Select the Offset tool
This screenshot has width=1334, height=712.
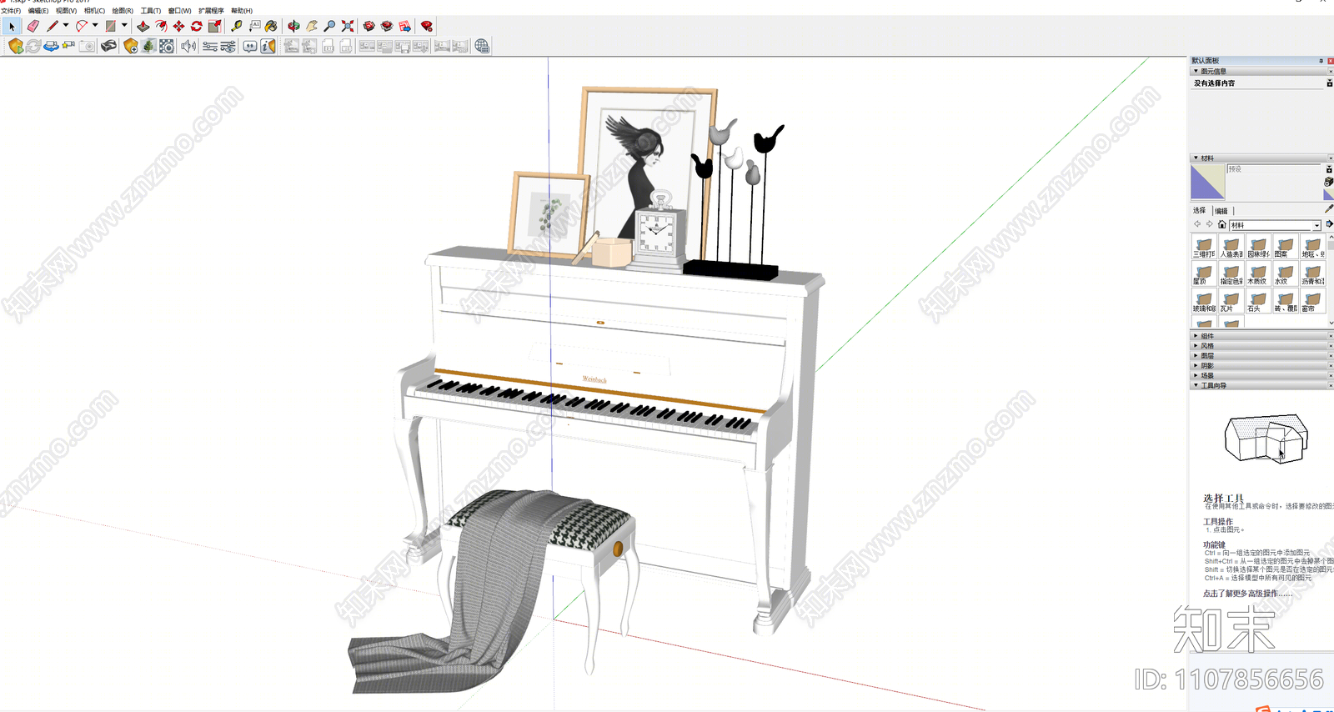tap(161, 27)
